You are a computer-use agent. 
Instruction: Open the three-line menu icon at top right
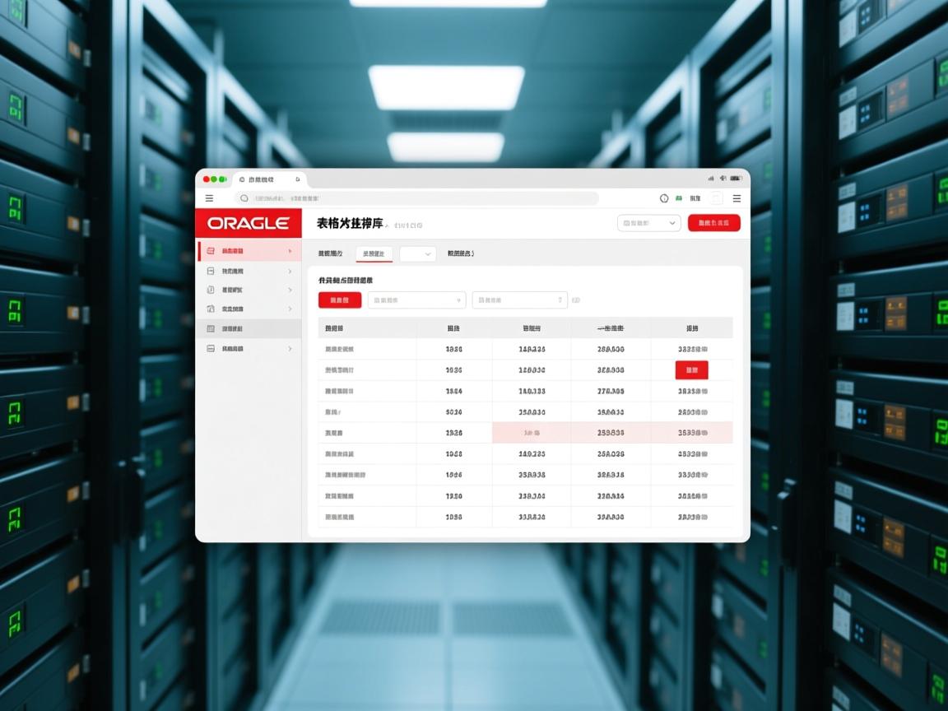(737, 198)
